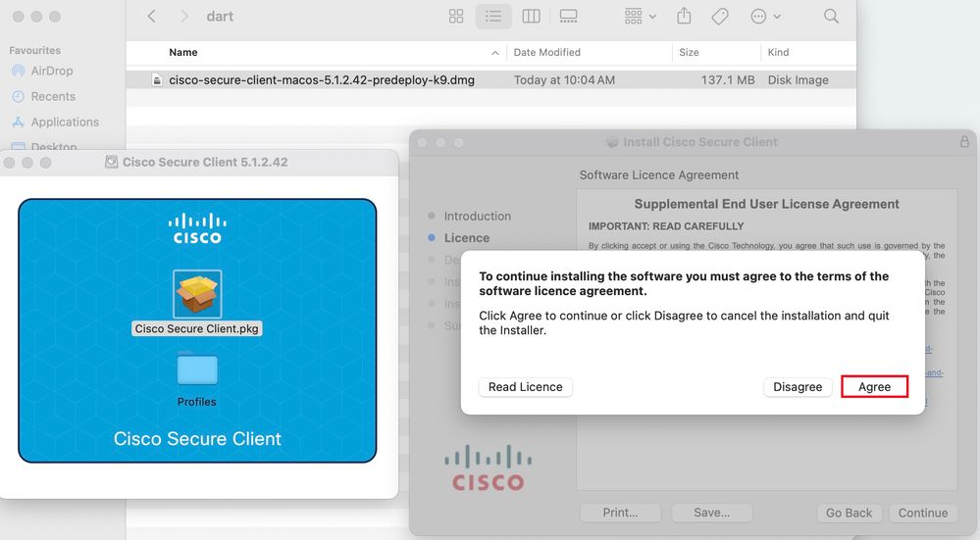Click the Introduction step in installer
Screen dimensions: 980x540
[x=477, y=216]
